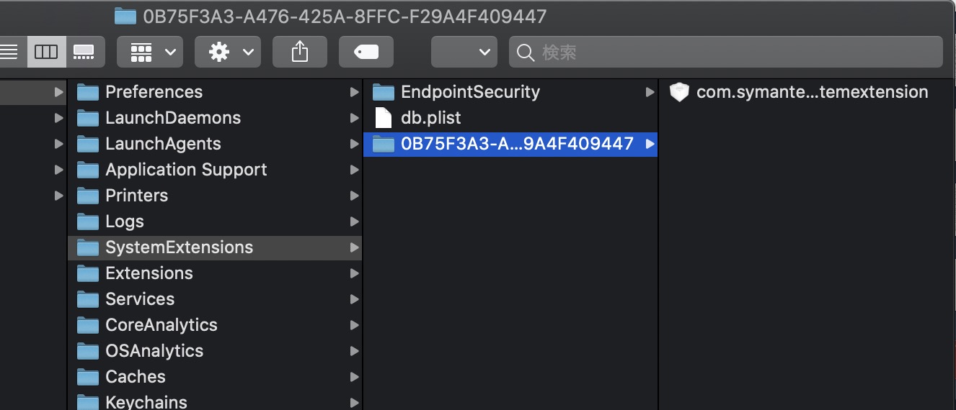The image size is (956, 410).
Task: Select the Caches folder
Action: 136,377
